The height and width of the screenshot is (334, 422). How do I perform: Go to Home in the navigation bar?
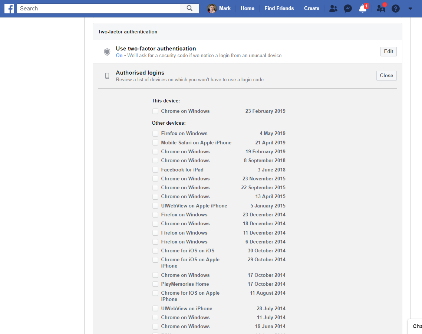pos(247,8)
